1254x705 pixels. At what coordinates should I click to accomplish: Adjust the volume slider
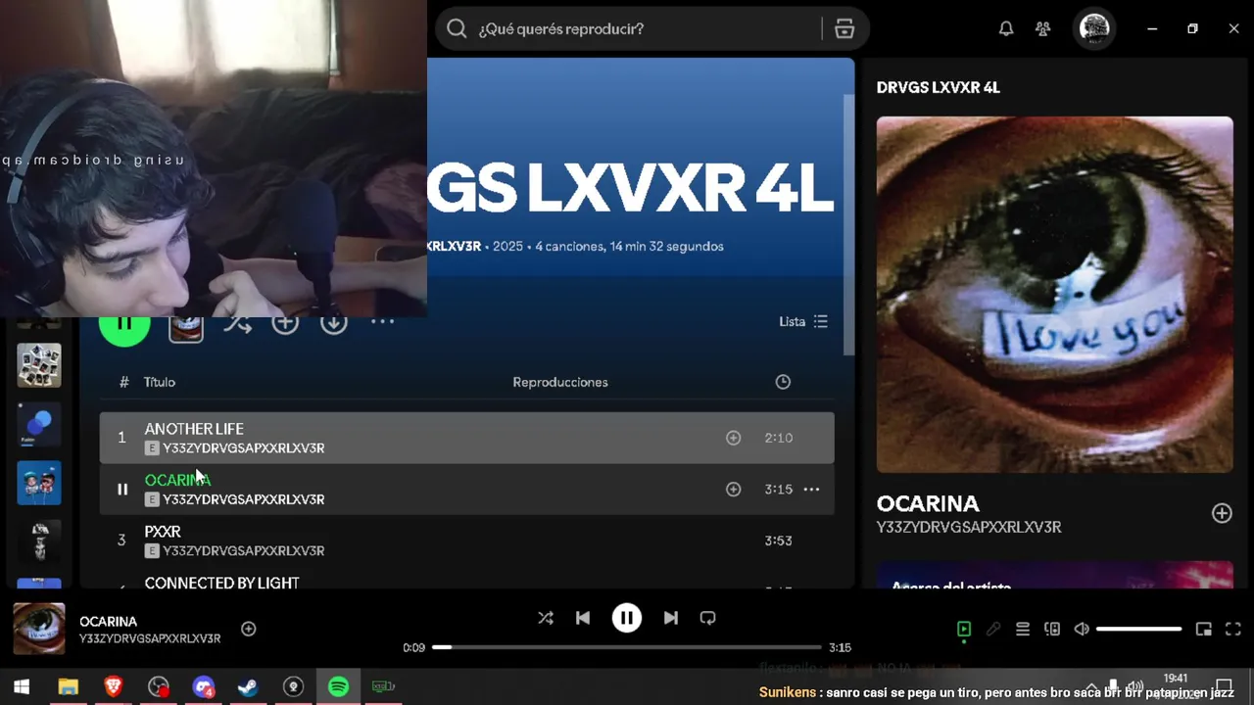coord(1138,629)
